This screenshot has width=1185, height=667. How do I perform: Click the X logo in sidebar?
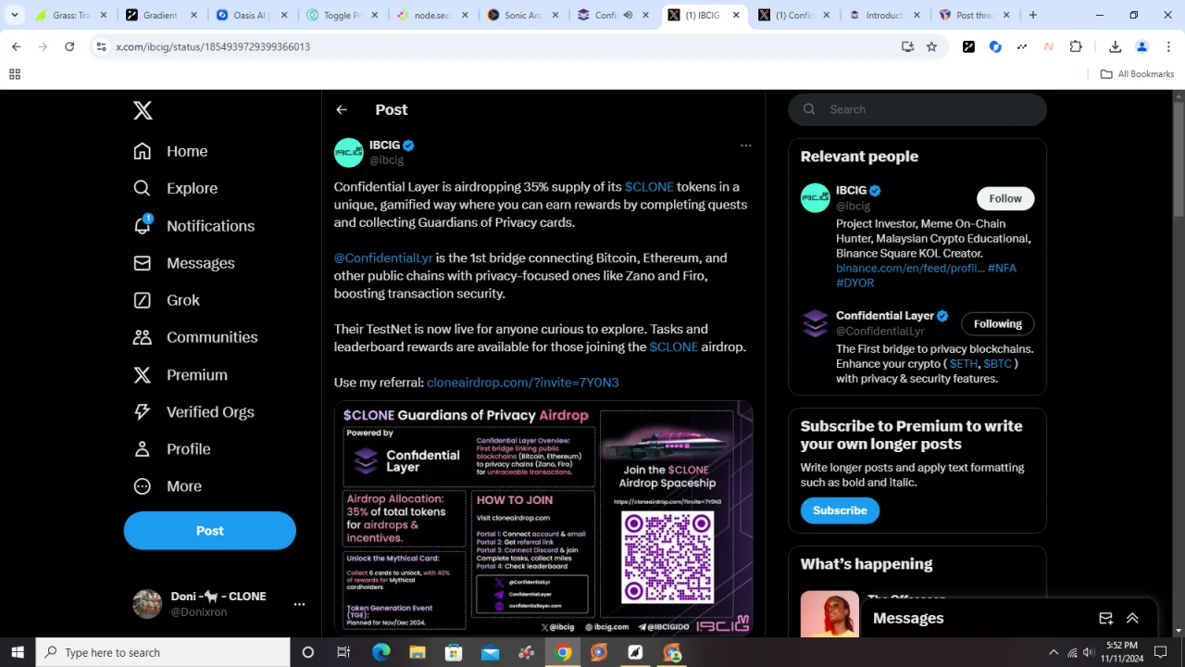(143, 110)
